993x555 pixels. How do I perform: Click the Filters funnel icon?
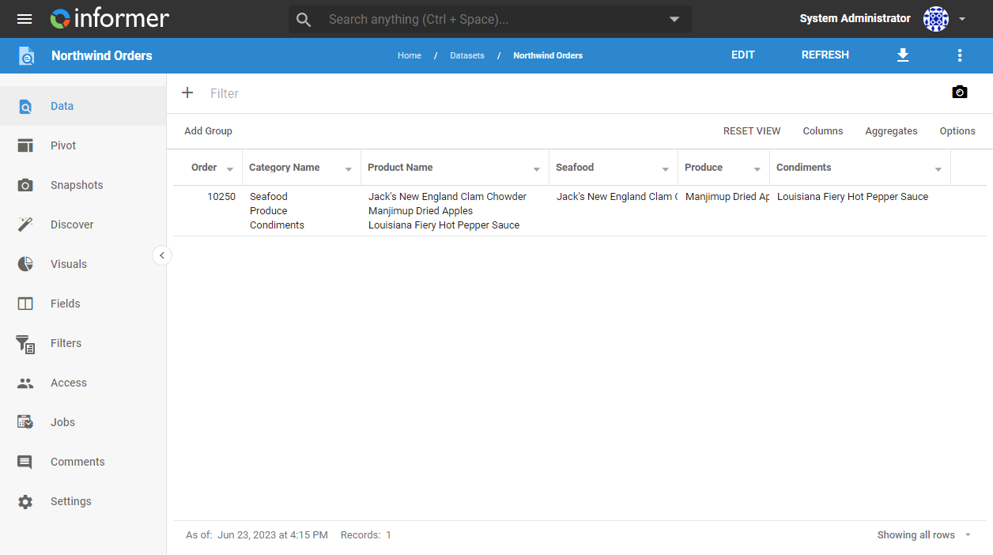click(25, 343)
